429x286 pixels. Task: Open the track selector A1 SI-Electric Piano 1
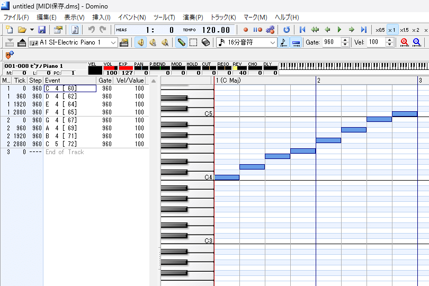(73, 42)
